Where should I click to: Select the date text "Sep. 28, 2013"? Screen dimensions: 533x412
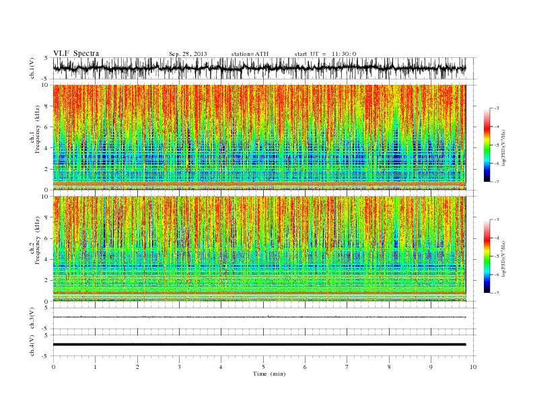[x=188, y=54]
